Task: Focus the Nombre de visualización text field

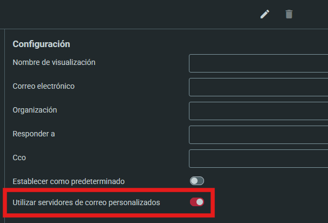Action: point(258,63)
